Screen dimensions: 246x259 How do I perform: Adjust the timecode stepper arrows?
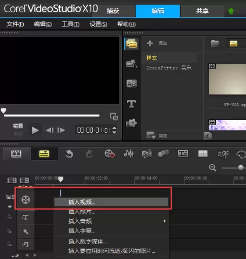coord(114,130)
